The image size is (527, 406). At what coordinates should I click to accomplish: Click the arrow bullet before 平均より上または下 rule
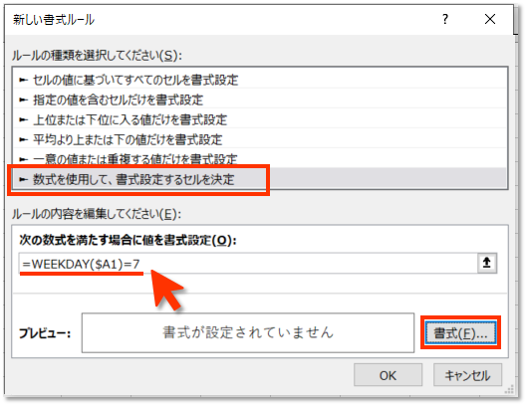point(23,139)
